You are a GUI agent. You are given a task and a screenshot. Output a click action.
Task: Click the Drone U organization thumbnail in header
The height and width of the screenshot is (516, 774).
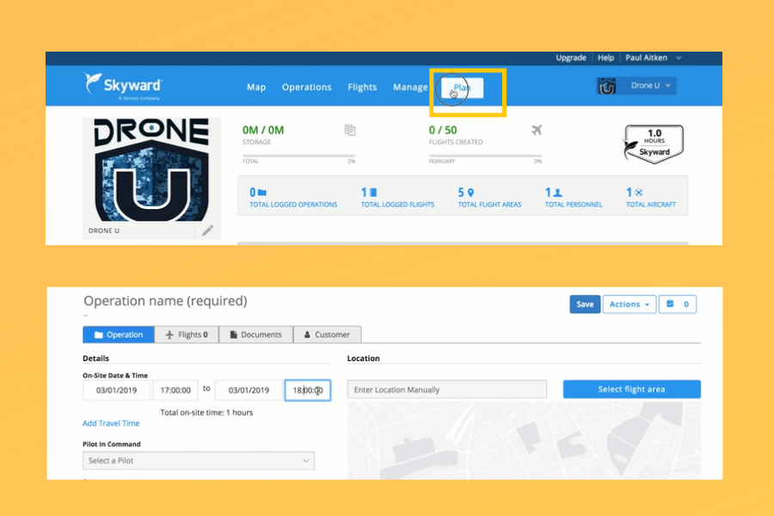[x=607, y=86]
